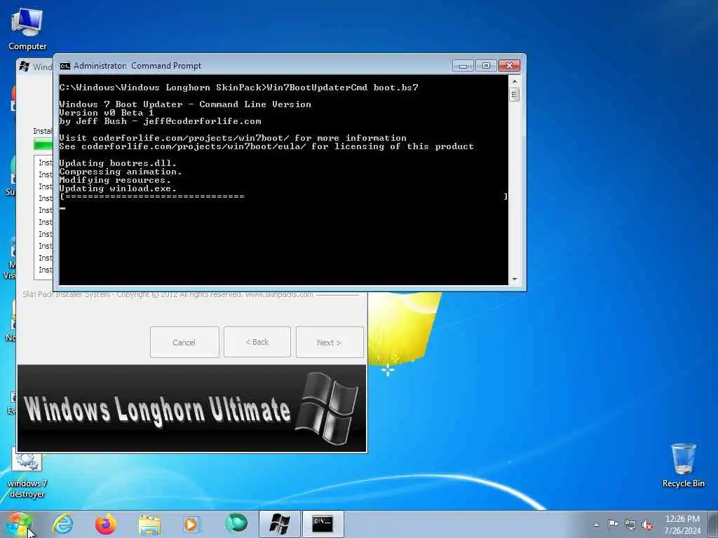Click the 'by Jeff Bush' console line

coord(161,121)
